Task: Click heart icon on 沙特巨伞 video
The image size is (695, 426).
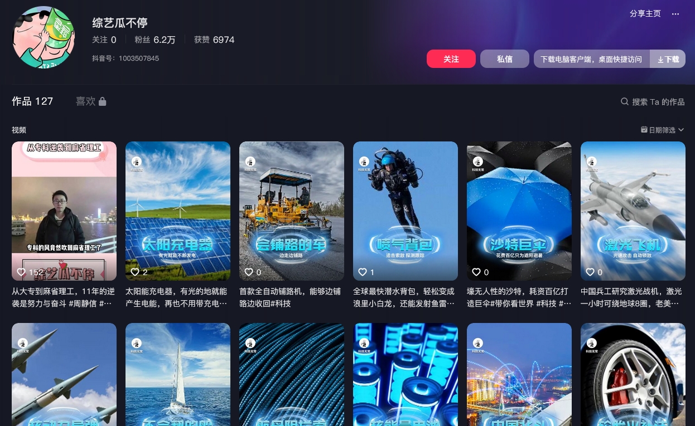Action: [476, 272]
